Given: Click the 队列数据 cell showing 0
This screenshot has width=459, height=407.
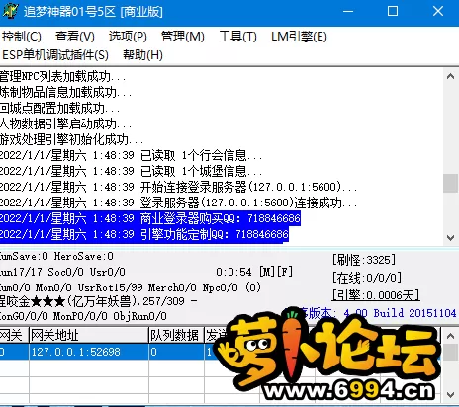Looking at the screenshot, I should point(176,352).
